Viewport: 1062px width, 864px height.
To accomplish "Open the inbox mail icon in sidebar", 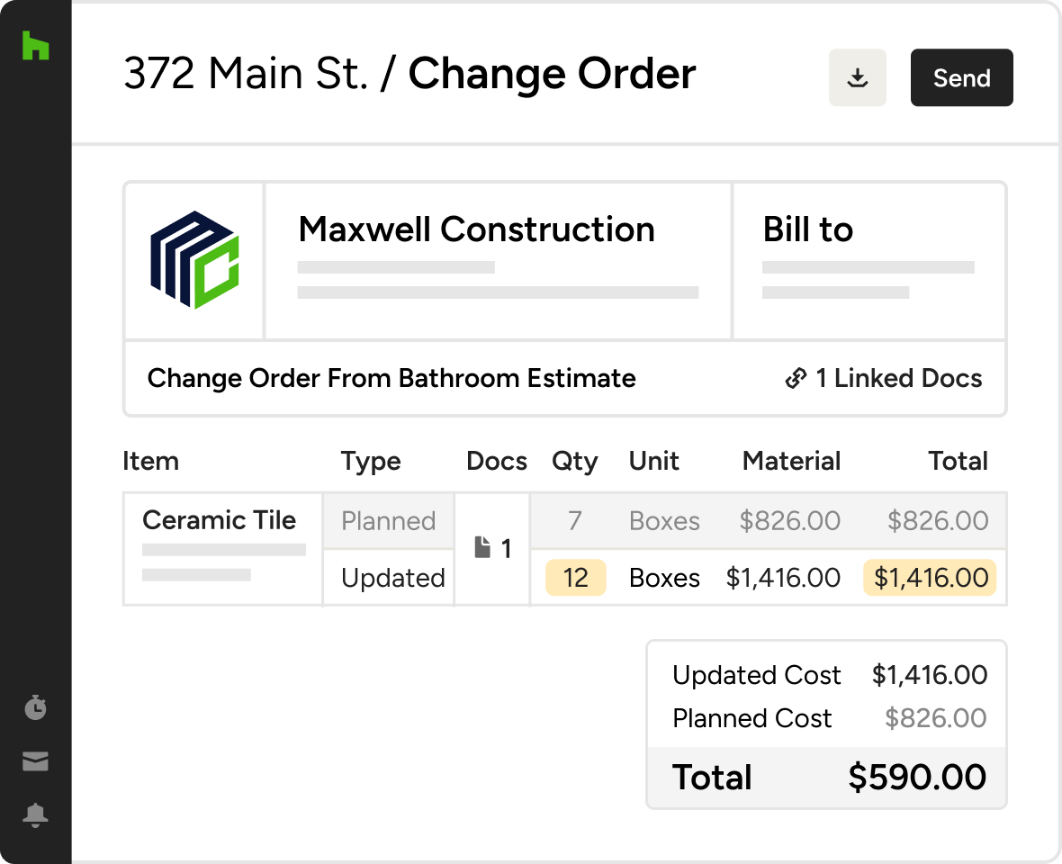I will 35,762.
